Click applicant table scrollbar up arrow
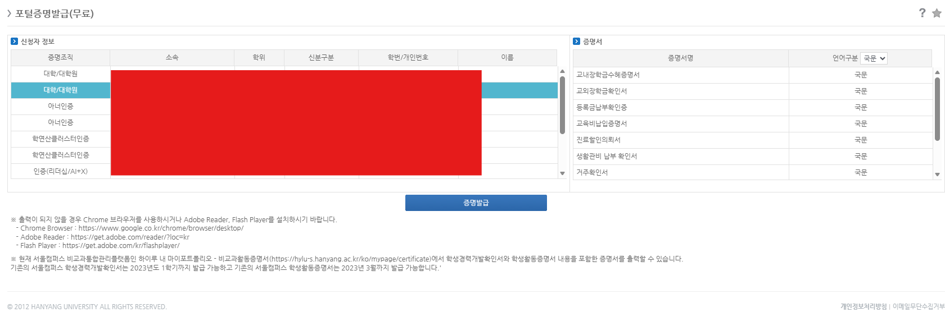Screen dimensions: 945x312 562,71
